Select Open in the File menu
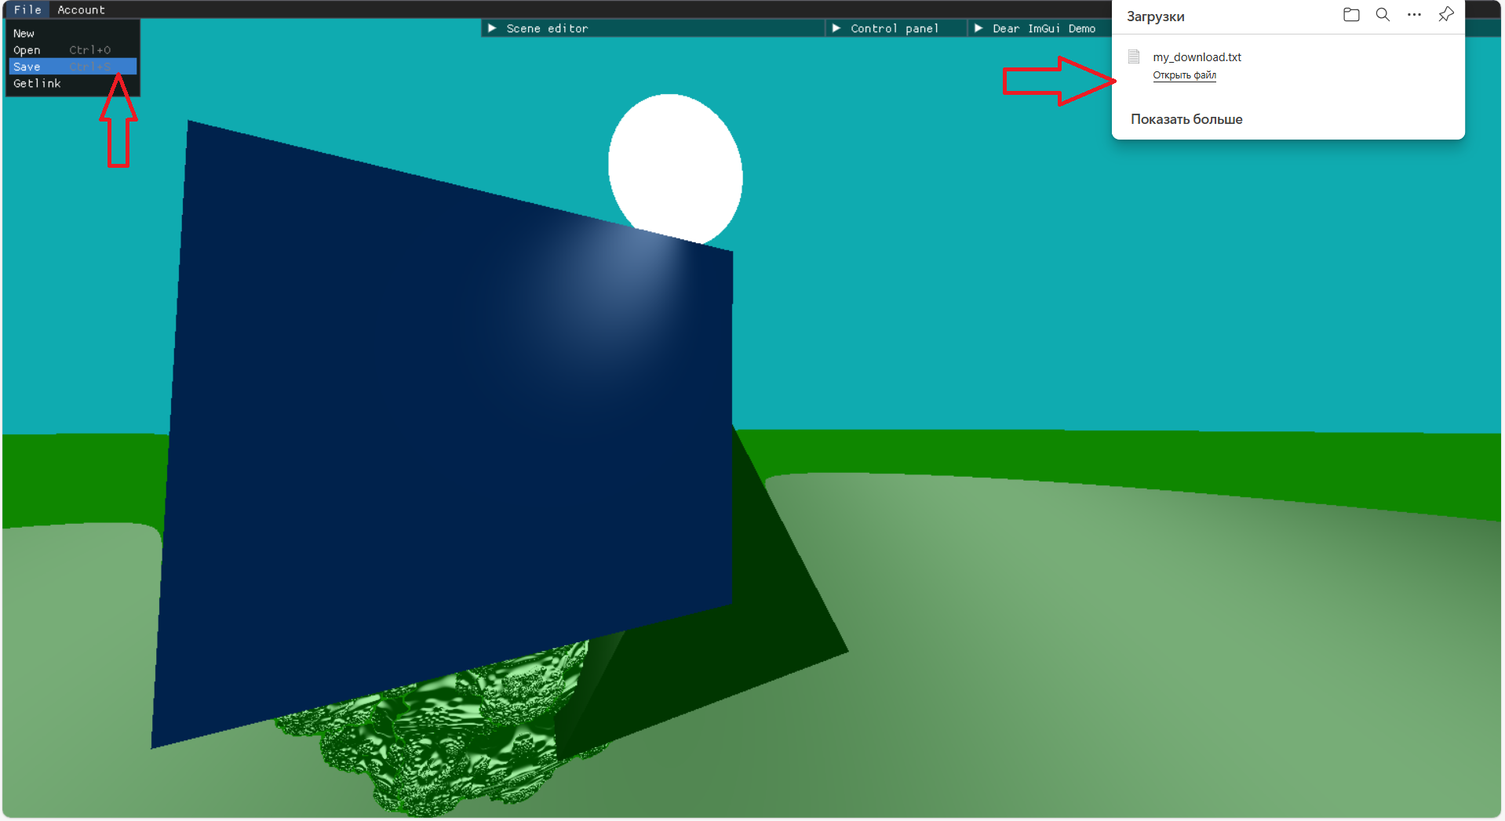This screenshot has height=821, width=1505. tap(27, 50)
